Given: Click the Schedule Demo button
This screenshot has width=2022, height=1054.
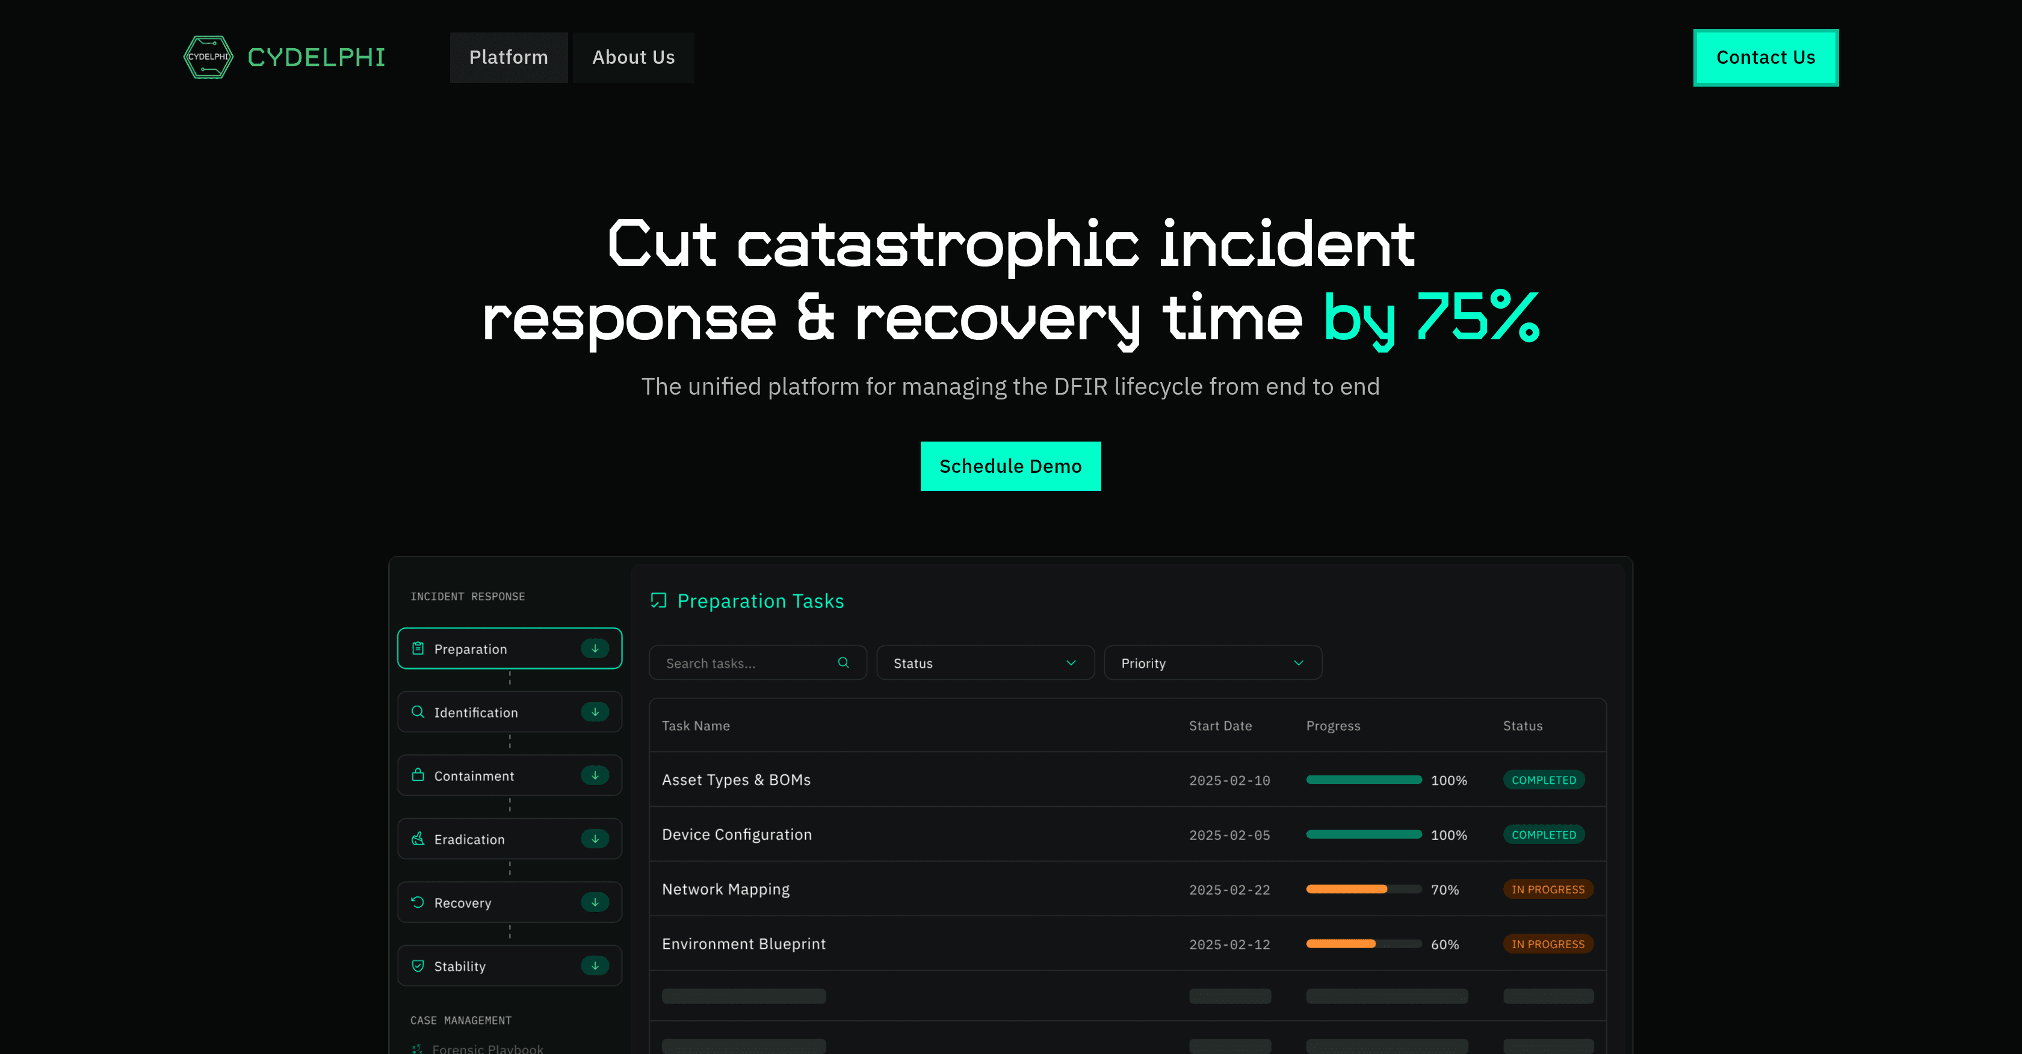Looking at the screenshot, I should pos(1010,466).
